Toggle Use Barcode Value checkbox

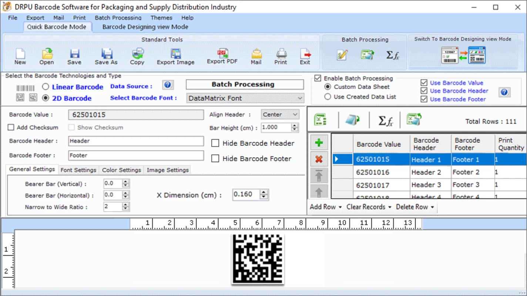tap(424, 83)
